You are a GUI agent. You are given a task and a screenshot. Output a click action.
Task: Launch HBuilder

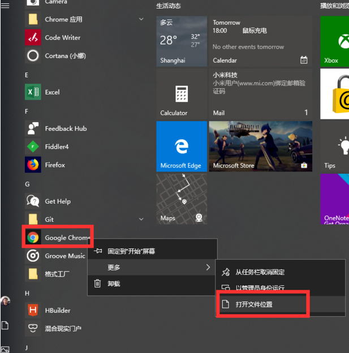coord(84,311)
